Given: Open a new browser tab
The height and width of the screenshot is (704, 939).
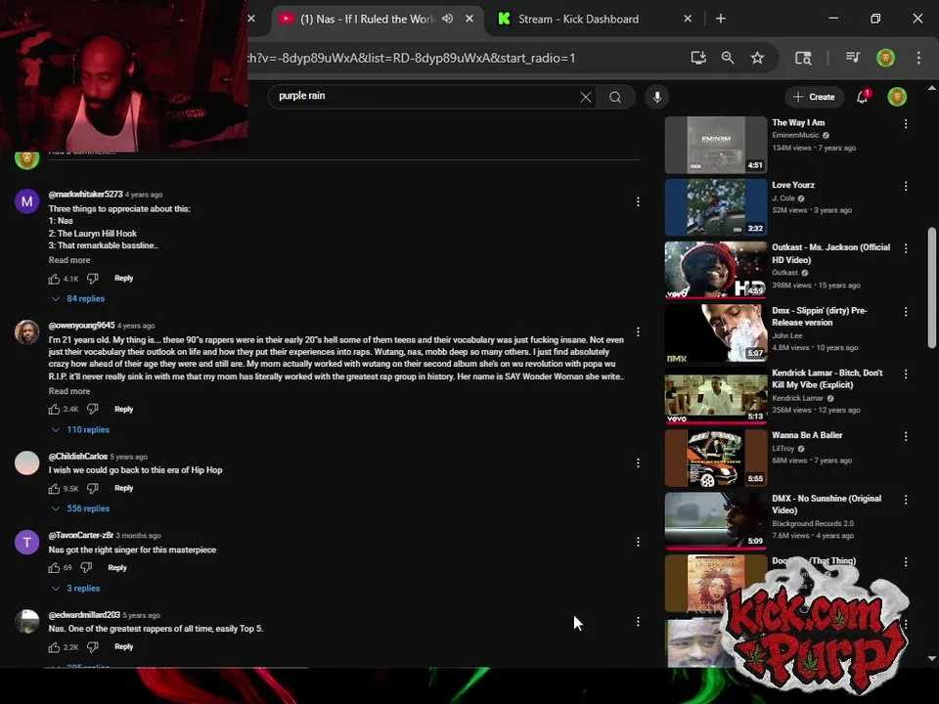Looking at the screenshot, I should (x=721, y=20).
